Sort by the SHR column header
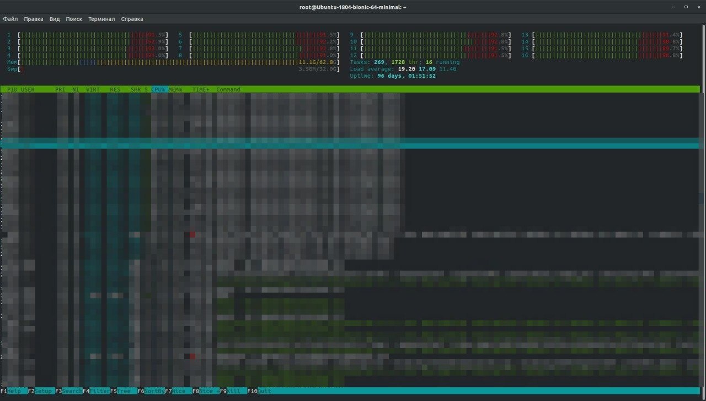This screenshot has width=706, height=401. tap(136, 89)
